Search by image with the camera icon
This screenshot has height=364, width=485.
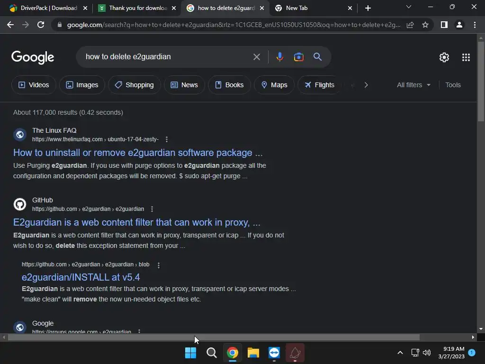point(298,57)
